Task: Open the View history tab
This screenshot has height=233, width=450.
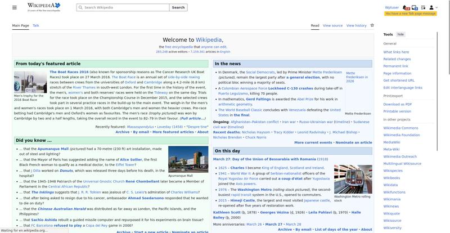Action: point(356,25)
